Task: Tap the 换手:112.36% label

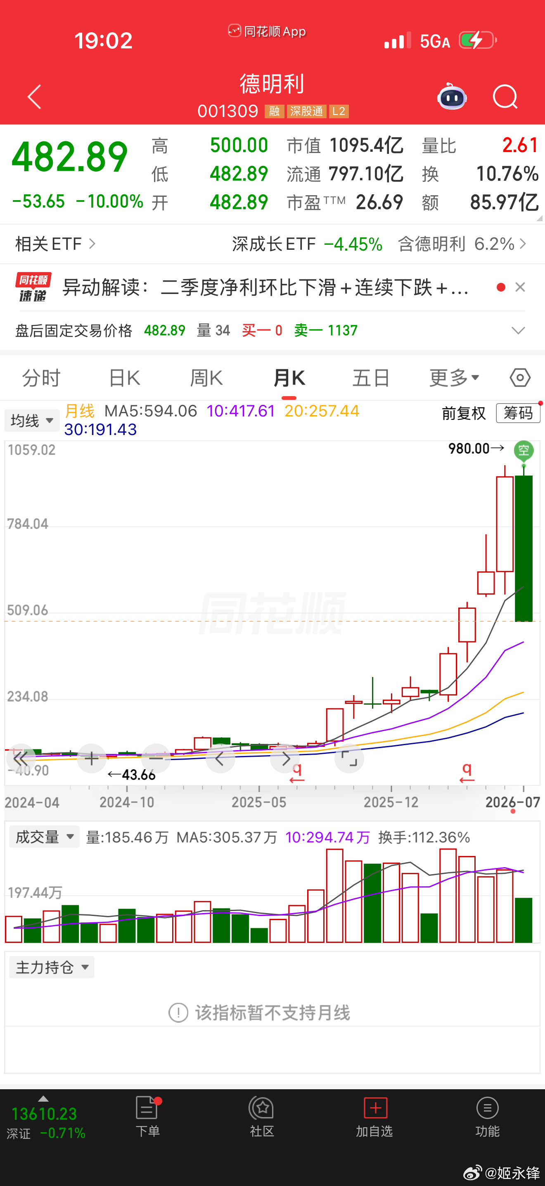Action: (424, 837)
